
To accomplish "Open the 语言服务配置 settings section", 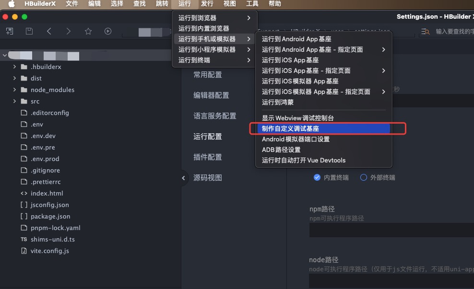I will click(215, 116).
